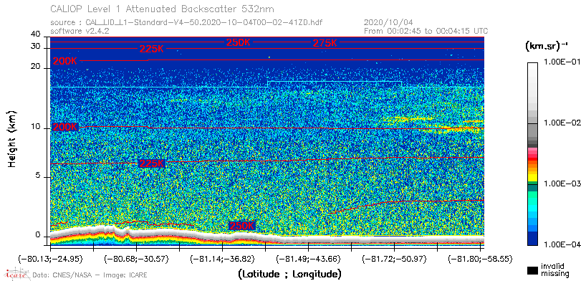Click the '200K' label at 10 km

[x=65, y=127]
